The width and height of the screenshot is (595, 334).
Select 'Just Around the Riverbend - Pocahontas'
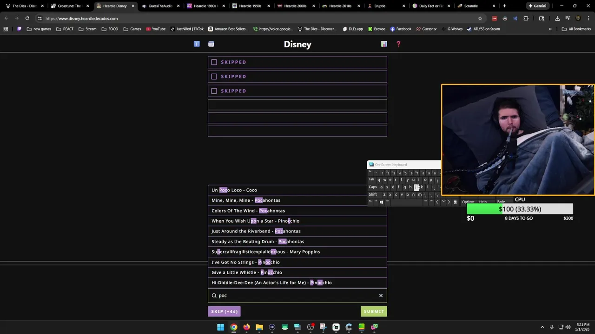coord(297,231)
